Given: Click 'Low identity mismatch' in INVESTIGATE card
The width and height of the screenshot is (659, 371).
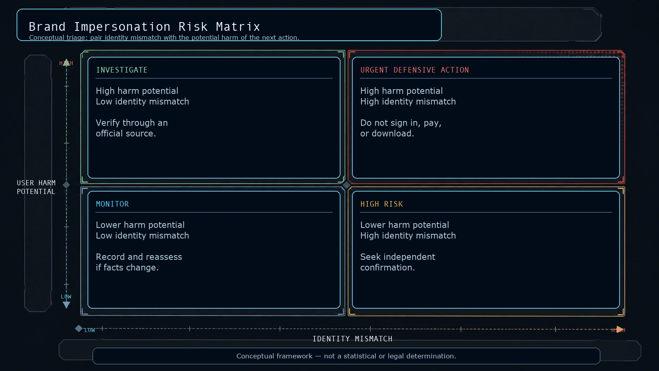Looking at the screenshot, I should coord(142,102).
